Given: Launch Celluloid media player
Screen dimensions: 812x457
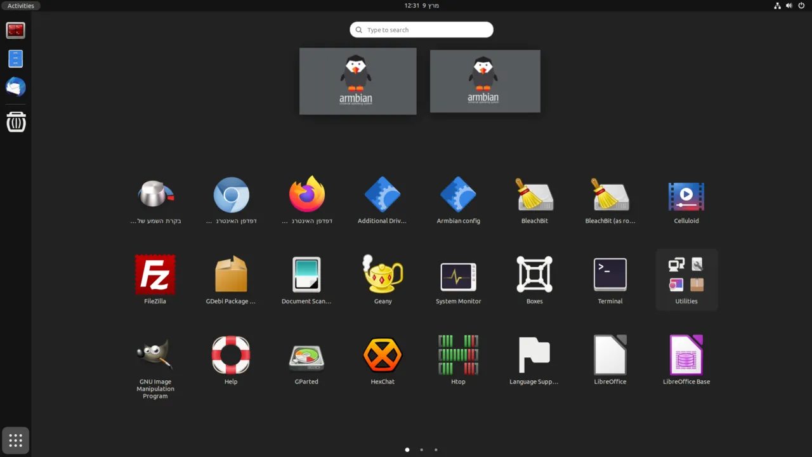Looking at the screenshot, I should (x=686, y=194).
